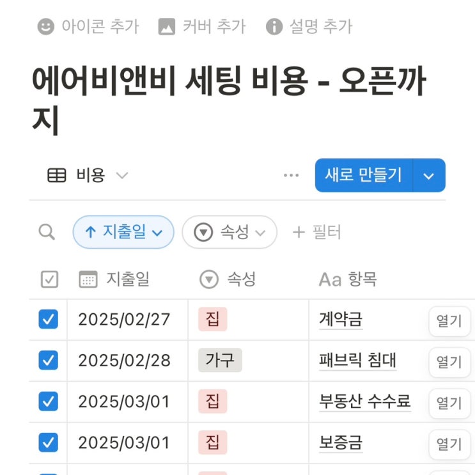Click the 커버 추가 text label
The width and height of the screenshot is (475, 475).
[214, 26]
